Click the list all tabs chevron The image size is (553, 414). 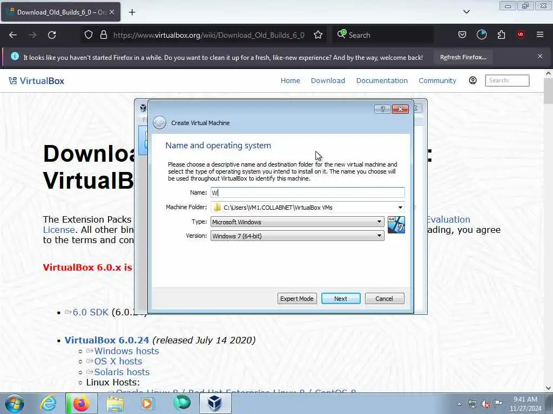(466, 12)
